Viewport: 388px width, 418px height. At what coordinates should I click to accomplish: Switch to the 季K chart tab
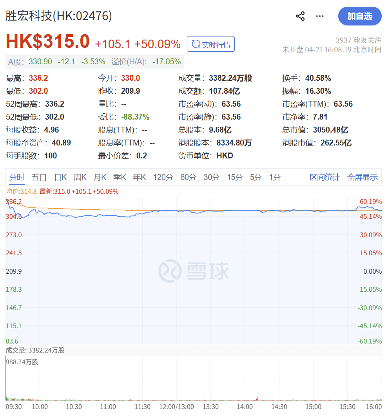(120, 177)
